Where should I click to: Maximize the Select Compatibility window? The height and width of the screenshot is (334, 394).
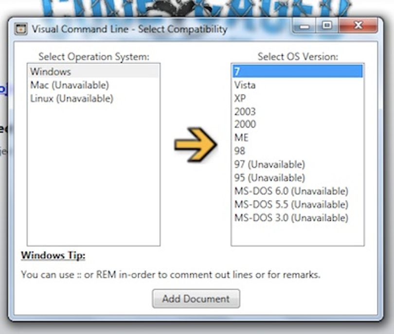[327, 25]
